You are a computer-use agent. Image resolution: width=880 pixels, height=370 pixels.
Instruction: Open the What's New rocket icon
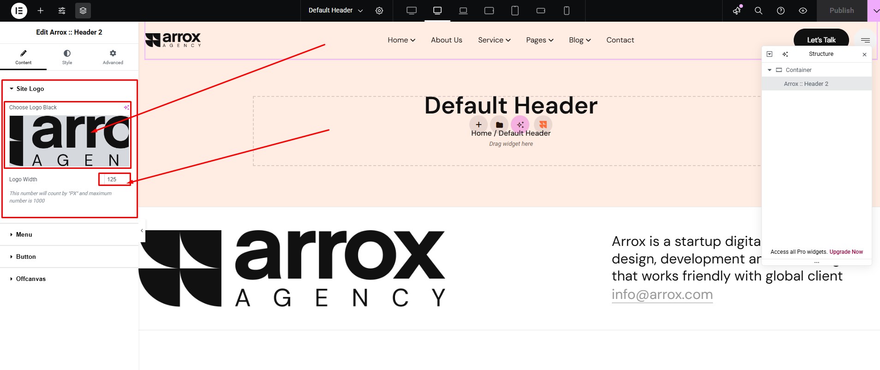point(737,10)
